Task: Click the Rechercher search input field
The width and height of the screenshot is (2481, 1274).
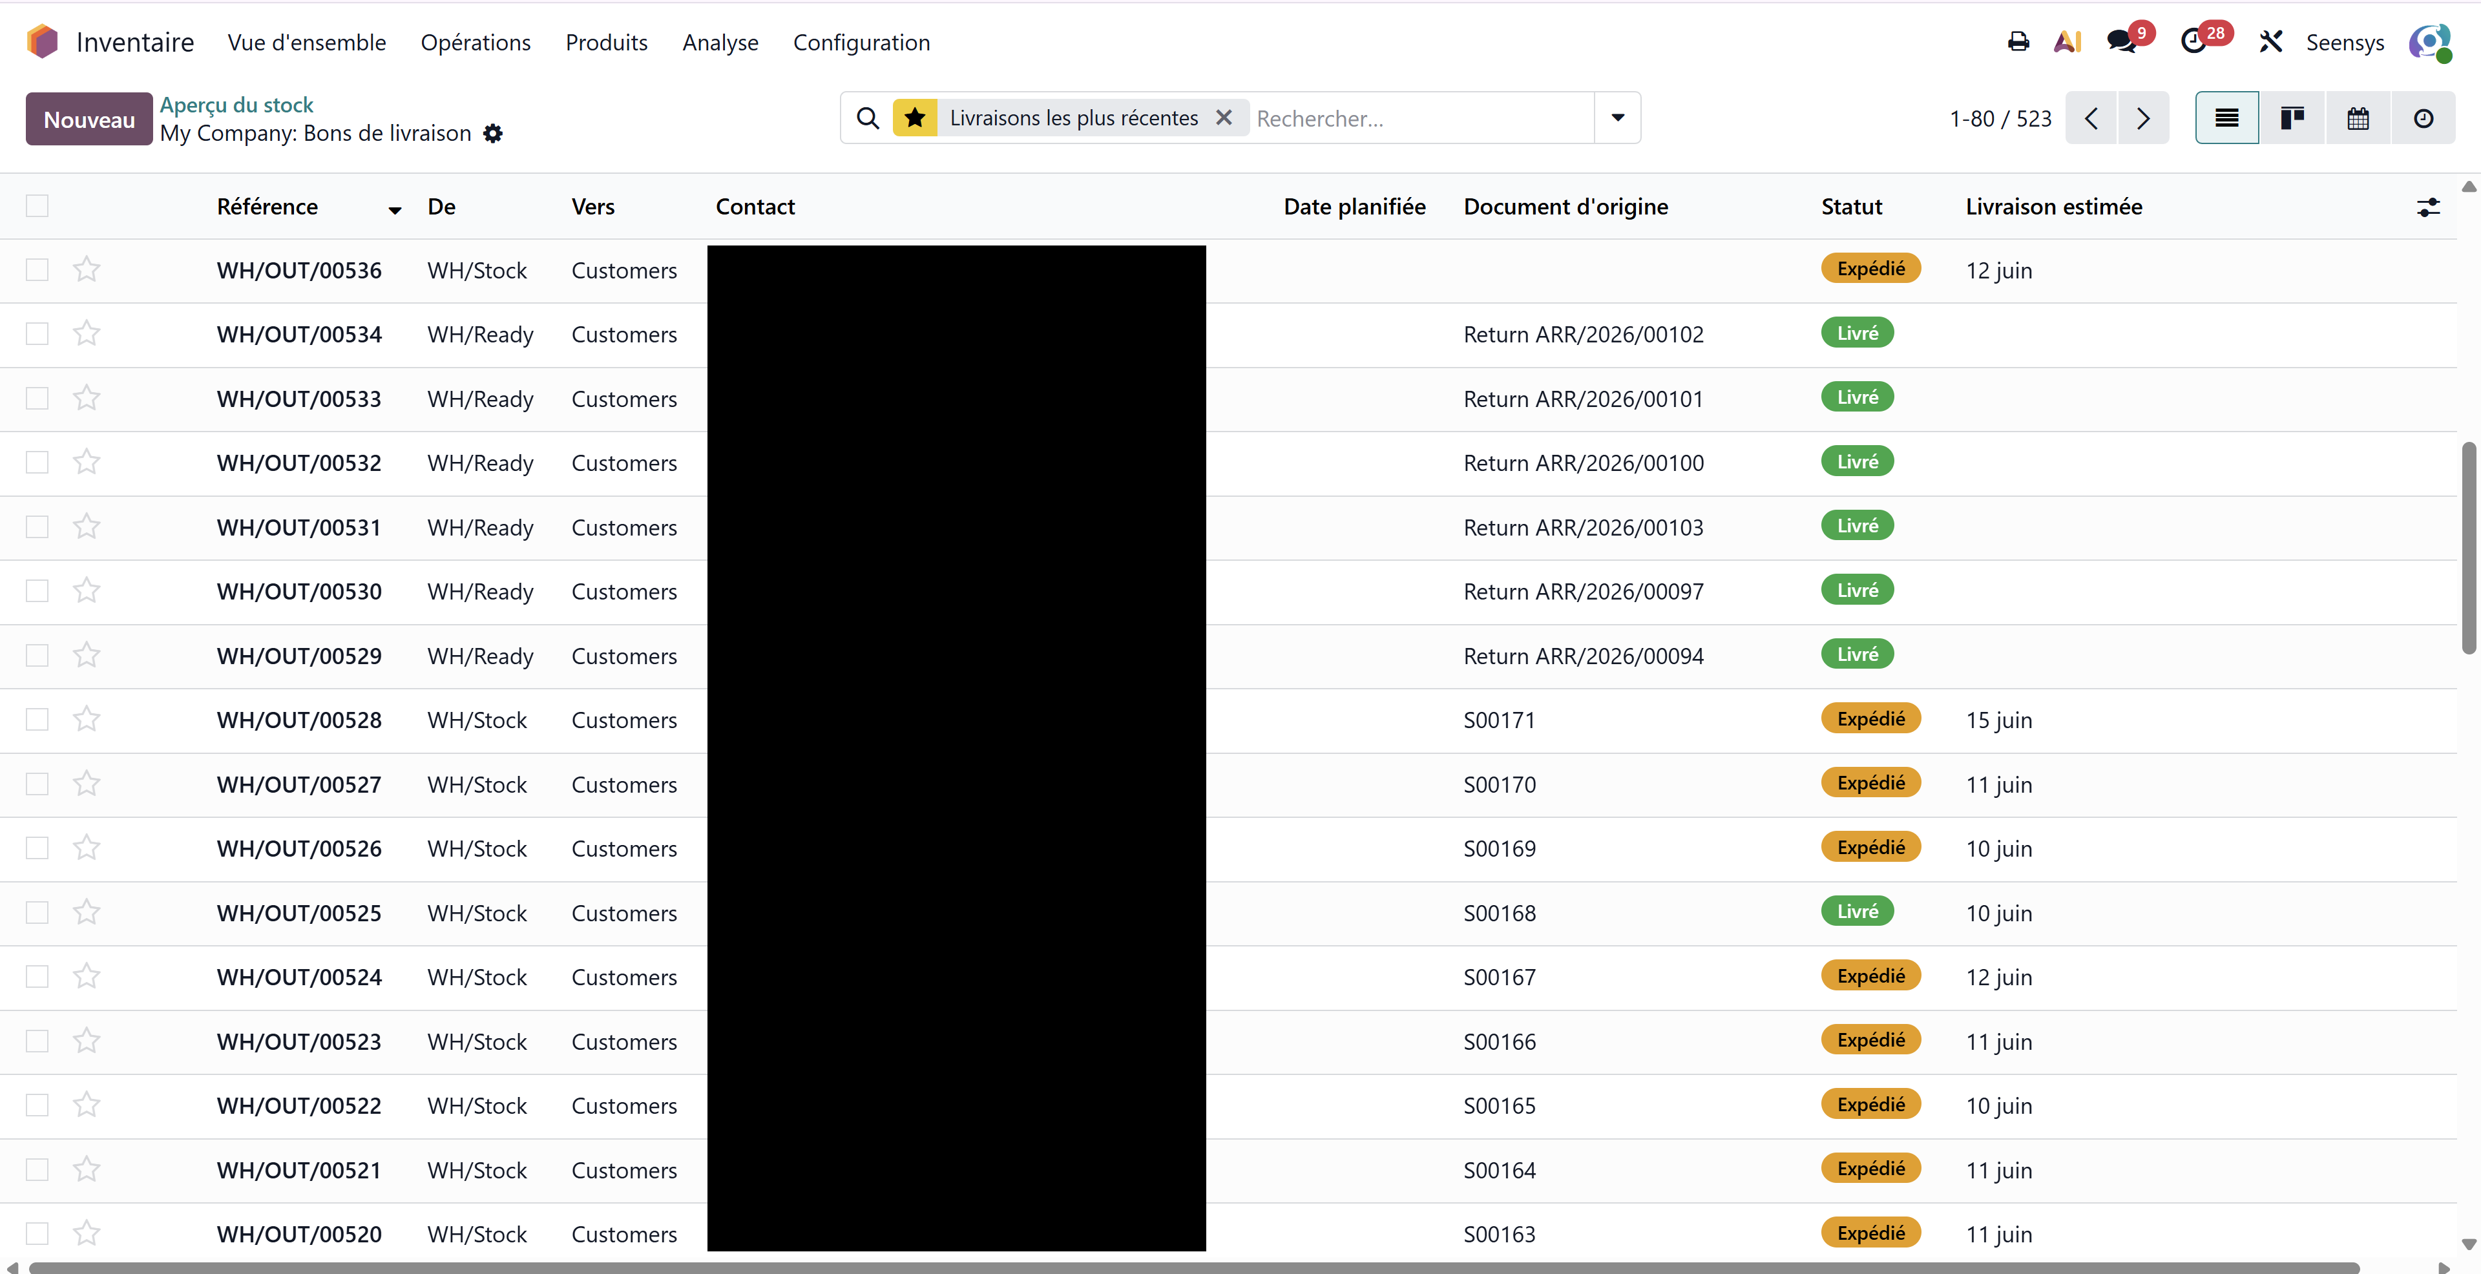Action: [x=1421, y=118]
